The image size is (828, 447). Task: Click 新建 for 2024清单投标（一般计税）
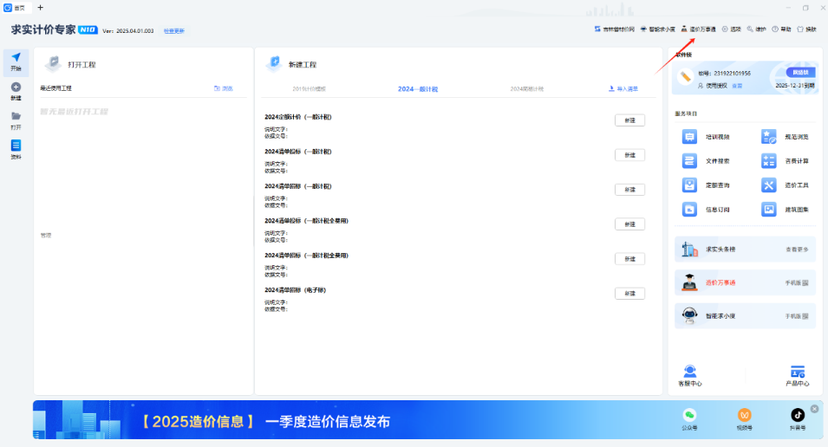[629, 155]
